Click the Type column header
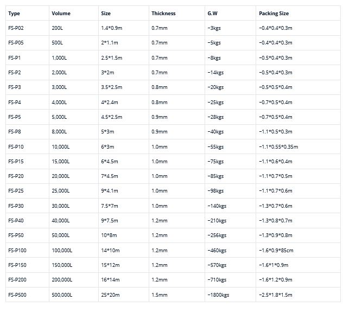343x313 pixels. [14, 13]
